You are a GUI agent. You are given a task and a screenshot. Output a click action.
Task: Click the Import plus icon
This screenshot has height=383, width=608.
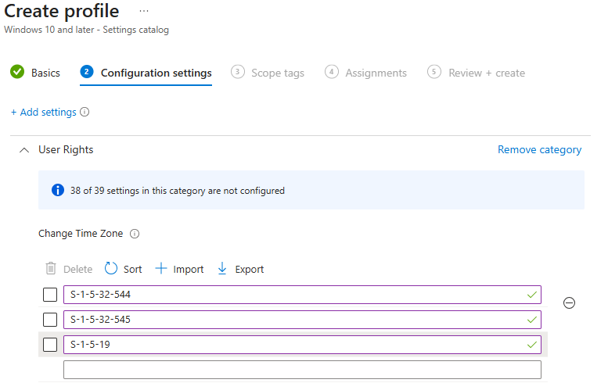(x=161, y=268)
